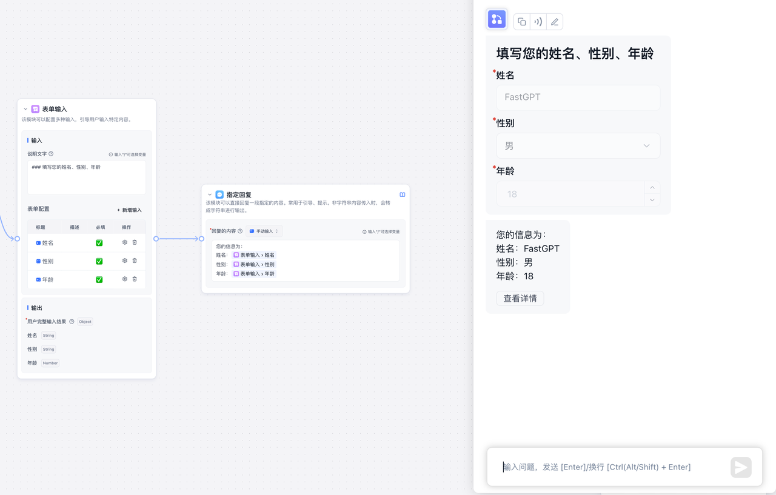Click the workflow avatar icon in chat
This screenshot has height=495, width=776.
pyautogui.click(x=497, y=19)
